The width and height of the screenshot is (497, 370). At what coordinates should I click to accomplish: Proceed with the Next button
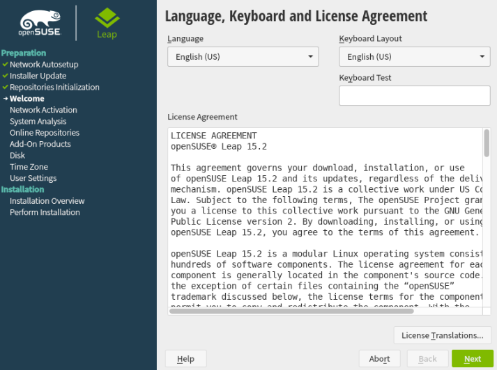(x=473, y=359)
